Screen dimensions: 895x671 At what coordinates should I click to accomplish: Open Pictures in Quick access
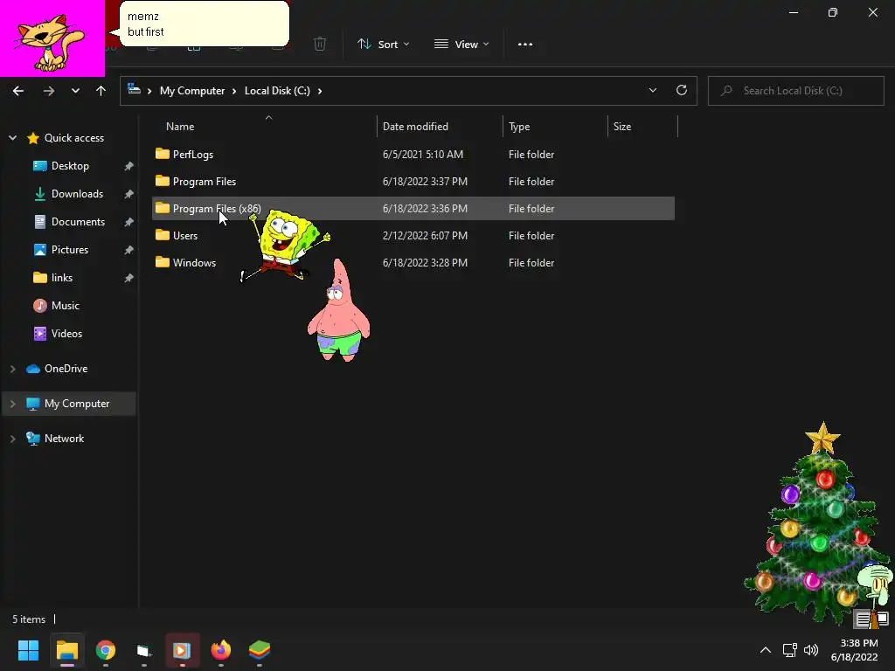point(70,249)
